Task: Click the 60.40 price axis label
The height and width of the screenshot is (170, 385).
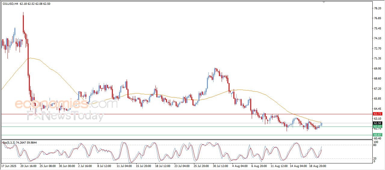Action: (377, 139)
